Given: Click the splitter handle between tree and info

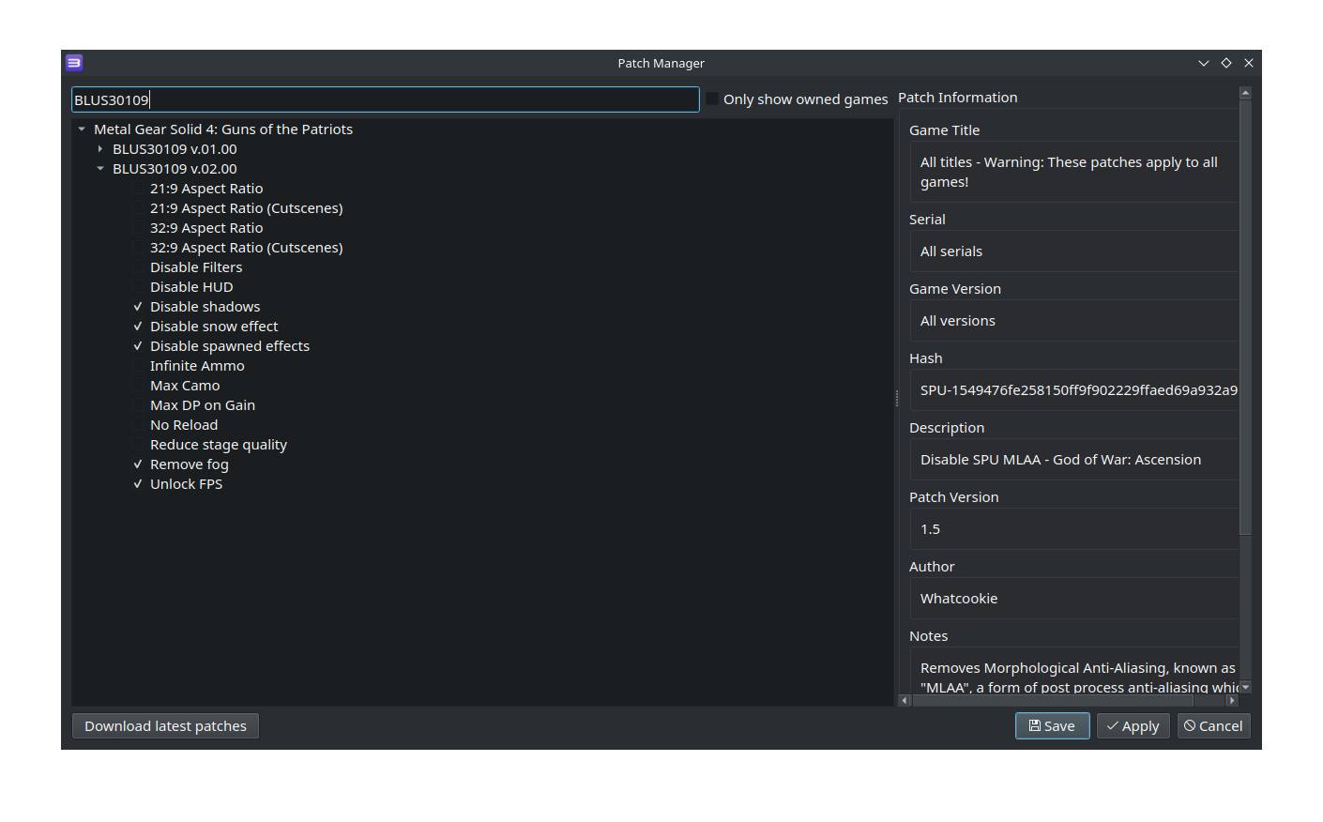Looking at the screenshot, I should (896, 398).
